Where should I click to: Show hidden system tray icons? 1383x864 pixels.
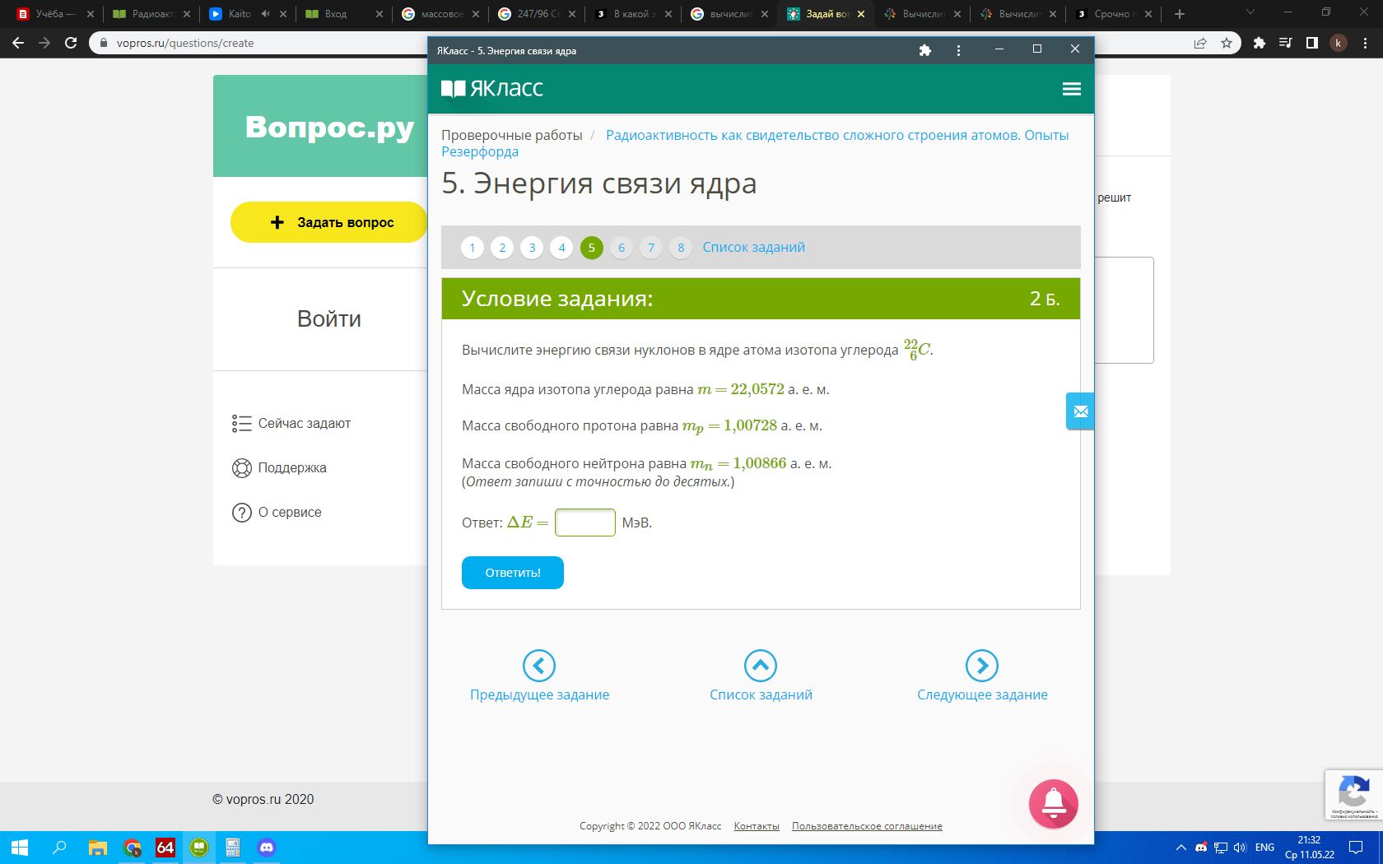pos(1180,848)
